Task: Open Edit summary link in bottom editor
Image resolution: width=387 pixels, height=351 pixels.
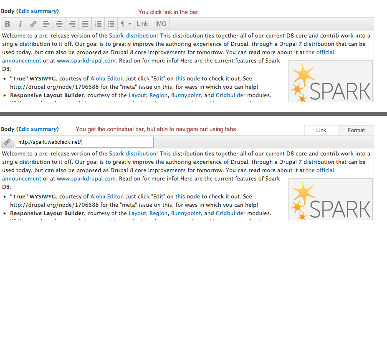Action: (38, 129)
